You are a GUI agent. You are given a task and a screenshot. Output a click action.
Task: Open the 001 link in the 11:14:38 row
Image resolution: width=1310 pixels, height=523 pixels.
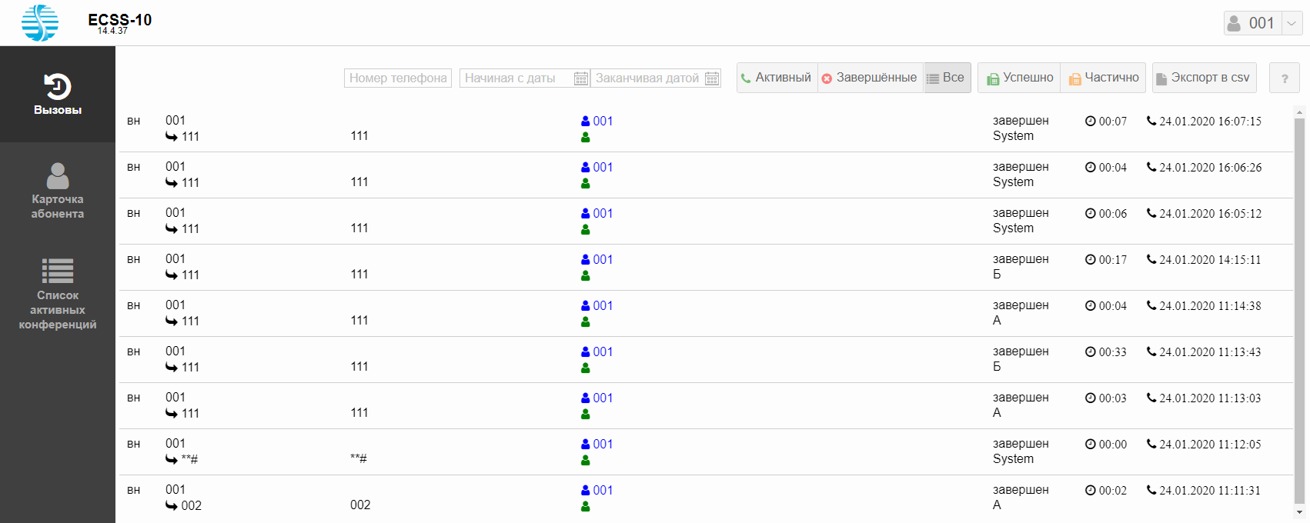(603, 305)
